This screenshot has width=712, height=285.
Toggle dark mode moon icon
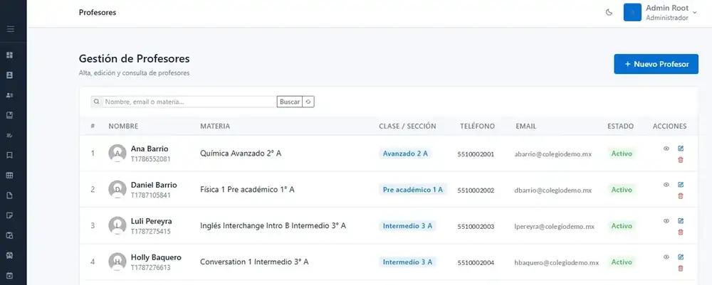609,13
